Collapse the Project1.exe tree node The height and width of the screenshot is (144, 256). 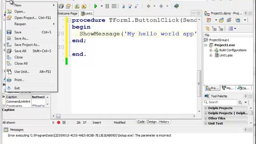coord(206,45)
